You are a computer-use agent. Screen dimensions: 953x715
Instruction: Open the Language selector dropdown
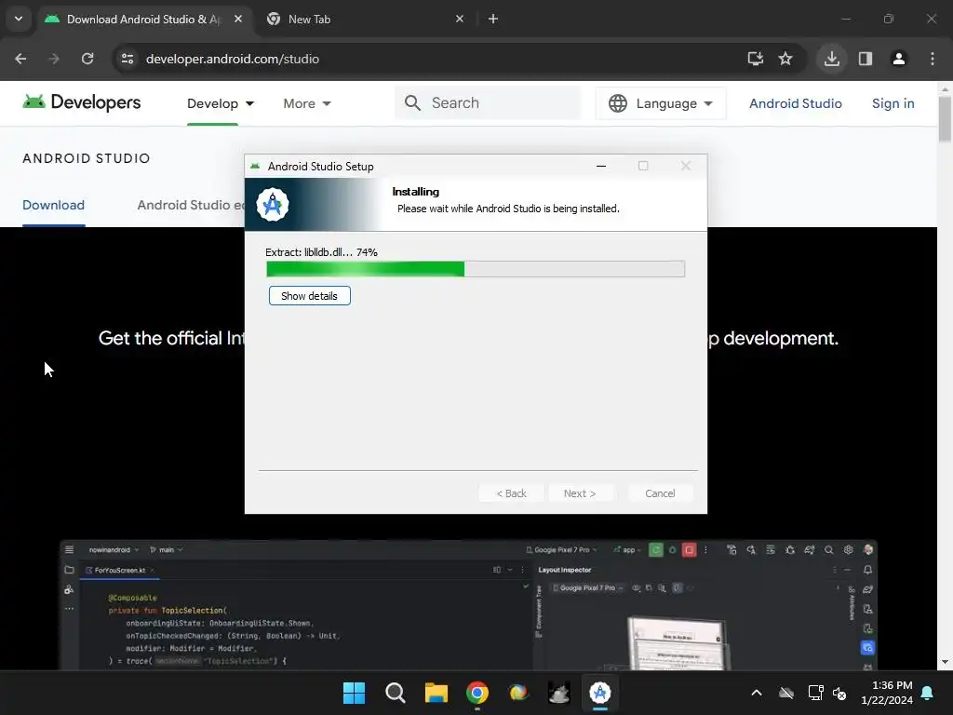pyautogui.click(x=660, y=103)
